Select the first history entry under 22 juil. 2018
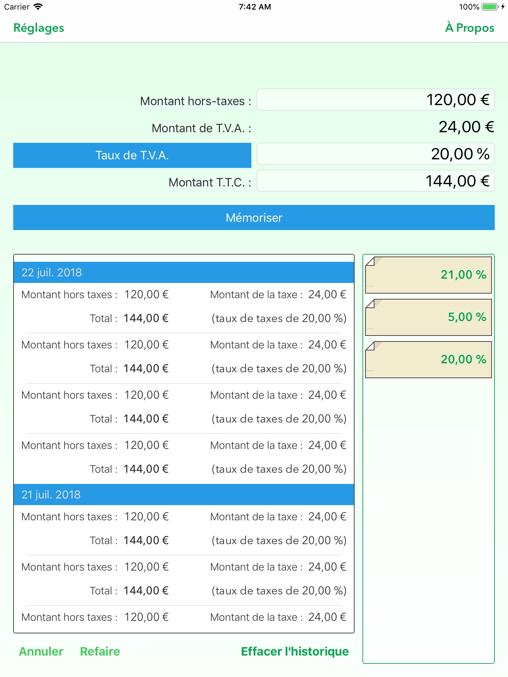508x677 pixels. click(x=184, y=308)
